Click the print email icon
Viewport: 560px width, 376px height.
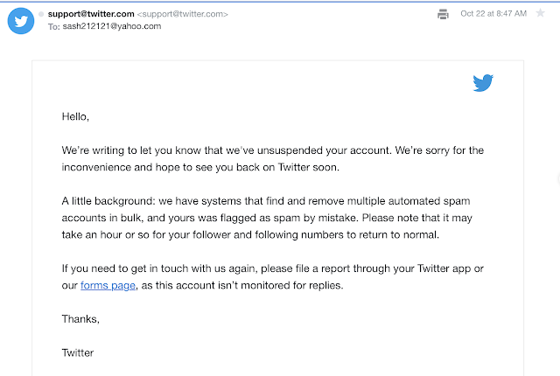coord(443,14)
